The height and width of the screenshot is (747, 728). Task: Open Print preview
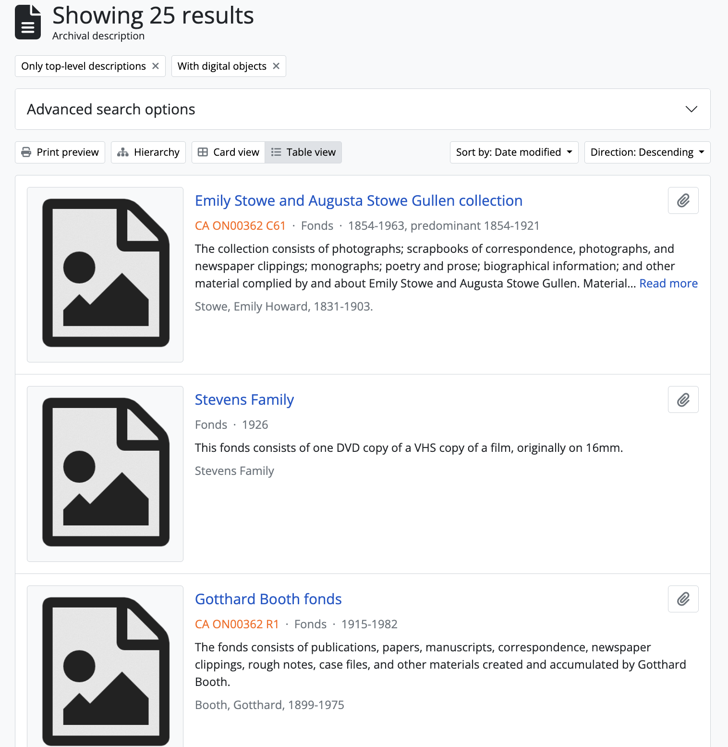(x=60, y=152)
